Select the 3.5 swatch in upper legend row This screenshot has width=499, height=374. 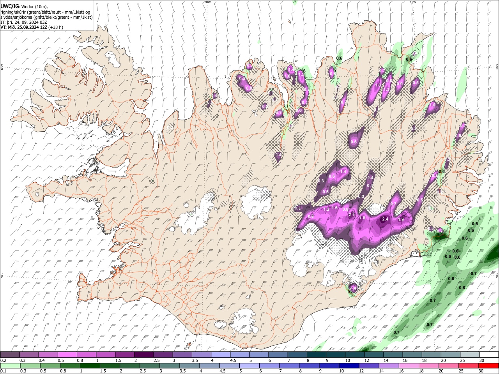pyautogui.click(x=201, y=355)
